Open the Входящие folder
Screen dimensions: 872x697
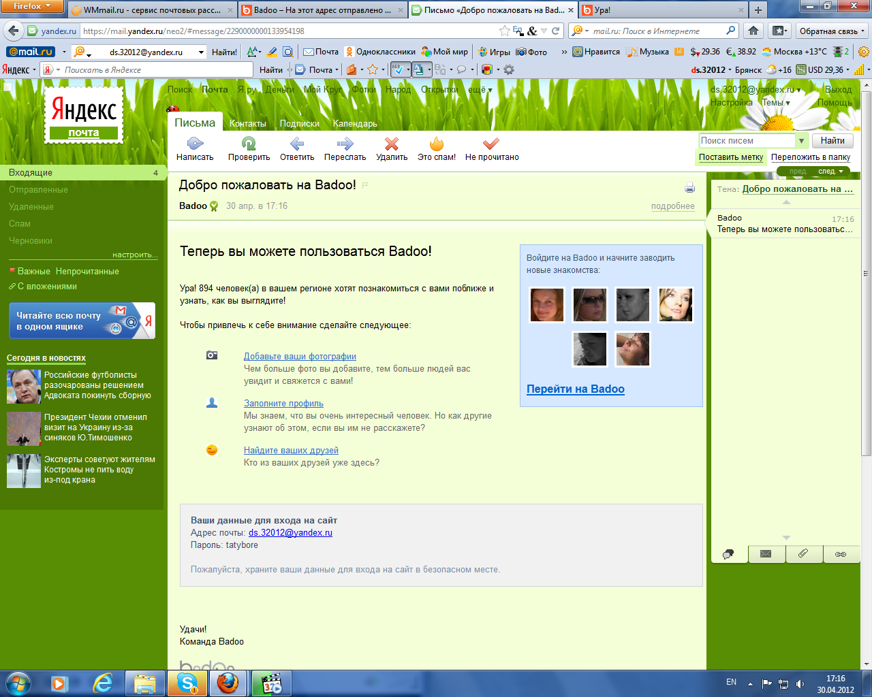(82, 173)
